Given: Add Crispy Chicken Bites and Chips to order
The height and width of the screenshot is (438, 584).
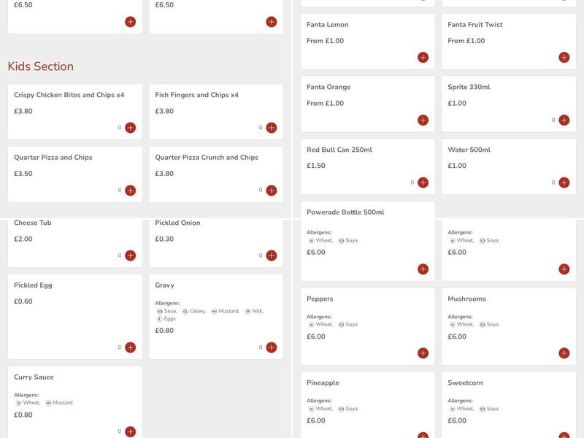Looking at the screenshot, I should coord(130,128).
